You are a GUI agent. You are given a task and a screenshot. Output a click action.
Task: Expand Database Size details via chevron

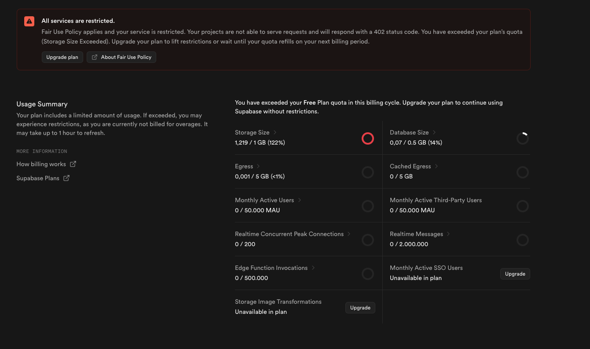tap(434, 132)
